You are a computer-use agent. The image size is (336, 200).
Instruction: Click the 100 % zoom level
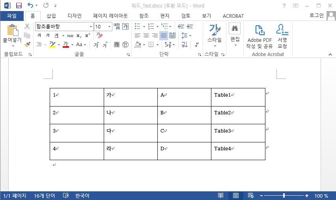pos(321,196)
